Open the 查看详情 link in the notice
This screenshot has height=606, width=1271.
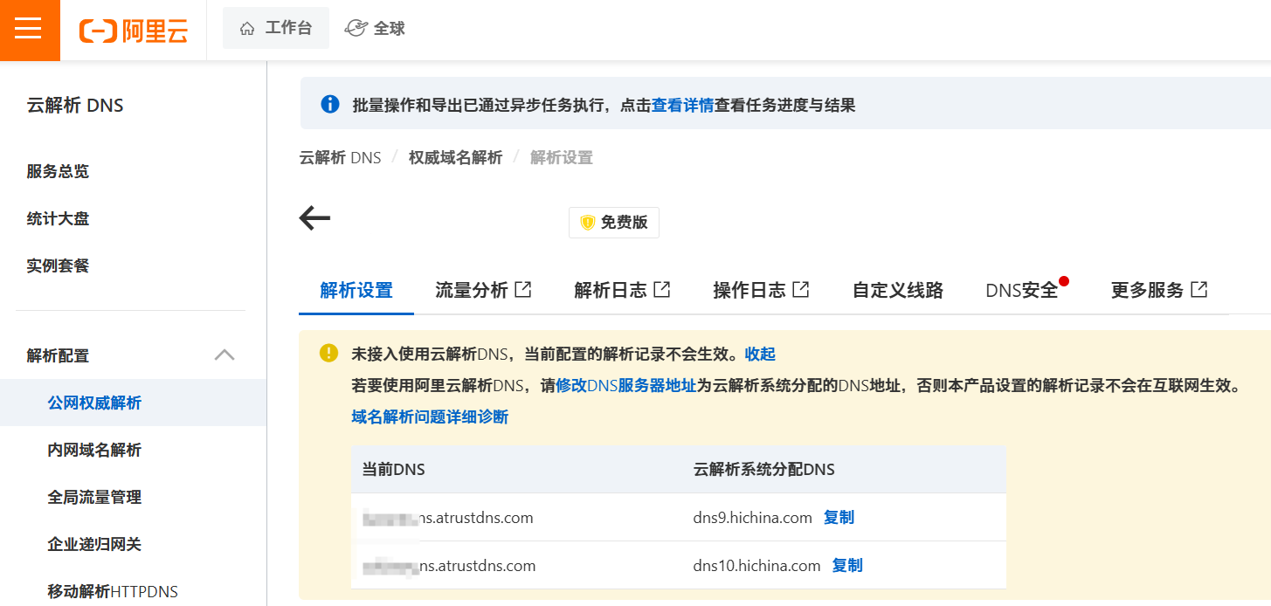click(683, 106)
